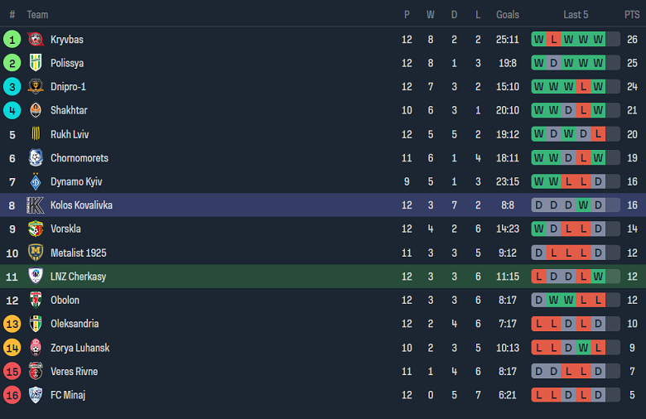
Task: Sort standings by Goals column header
Action: click(x=508, y=15)
